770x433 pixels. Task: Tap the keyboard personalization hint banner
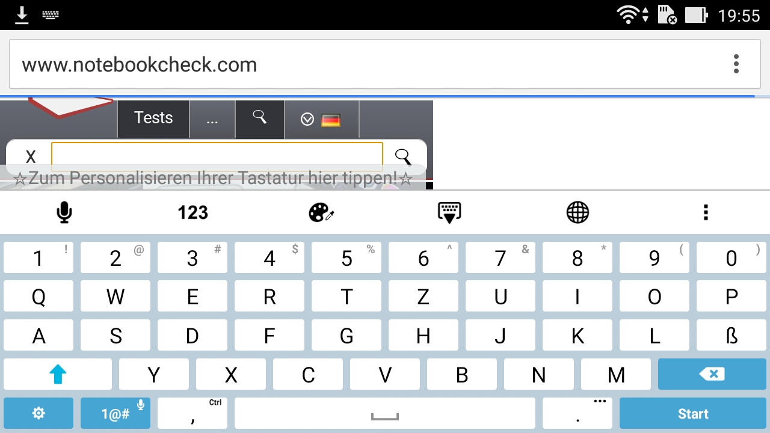(212, 179)
